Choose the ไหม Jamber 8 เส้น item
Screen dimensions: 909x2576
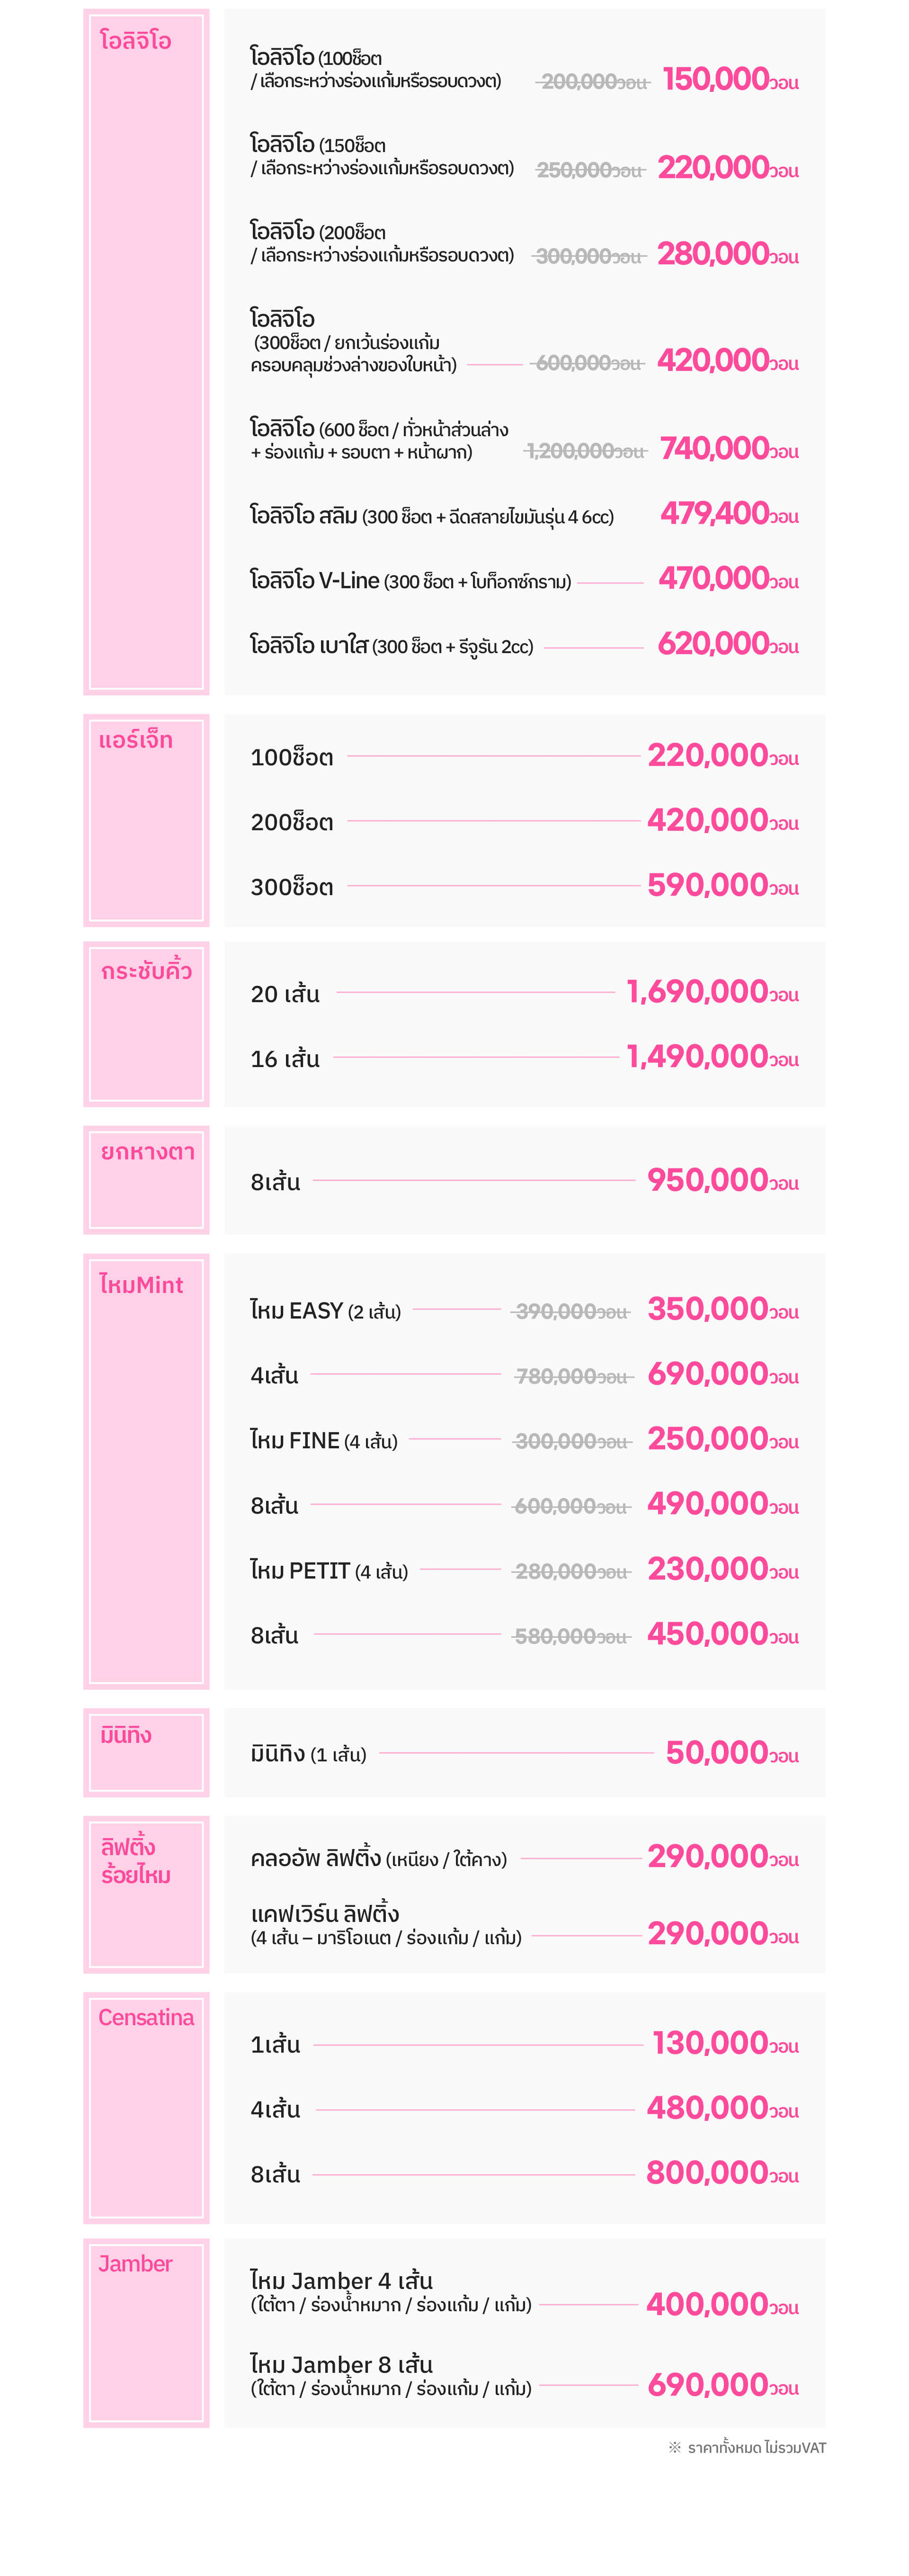click(x=341, y=2365)
